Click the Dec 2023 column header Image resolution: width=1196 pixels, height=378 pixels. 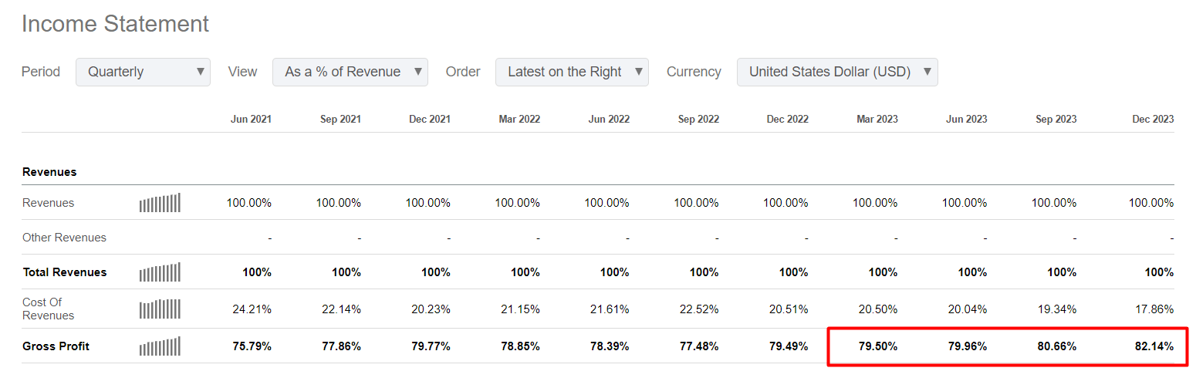pyautogui.click(x=1153, y=120)
